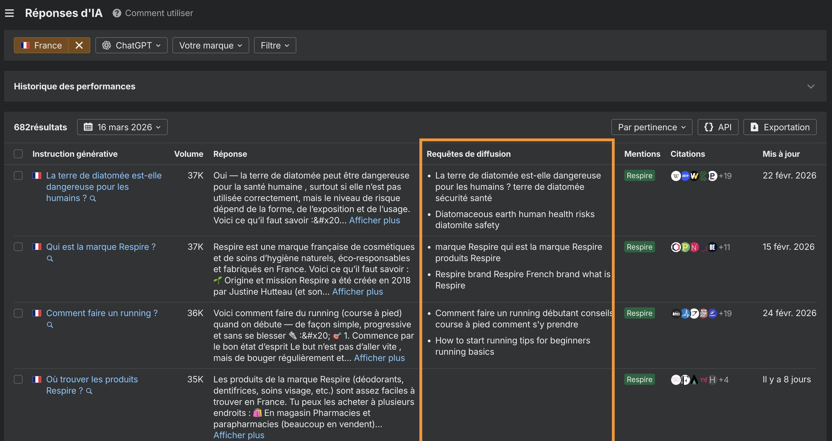
Task: Click the magnifier next to Qui est la marque Respire
Action: [x=50, y=258]
